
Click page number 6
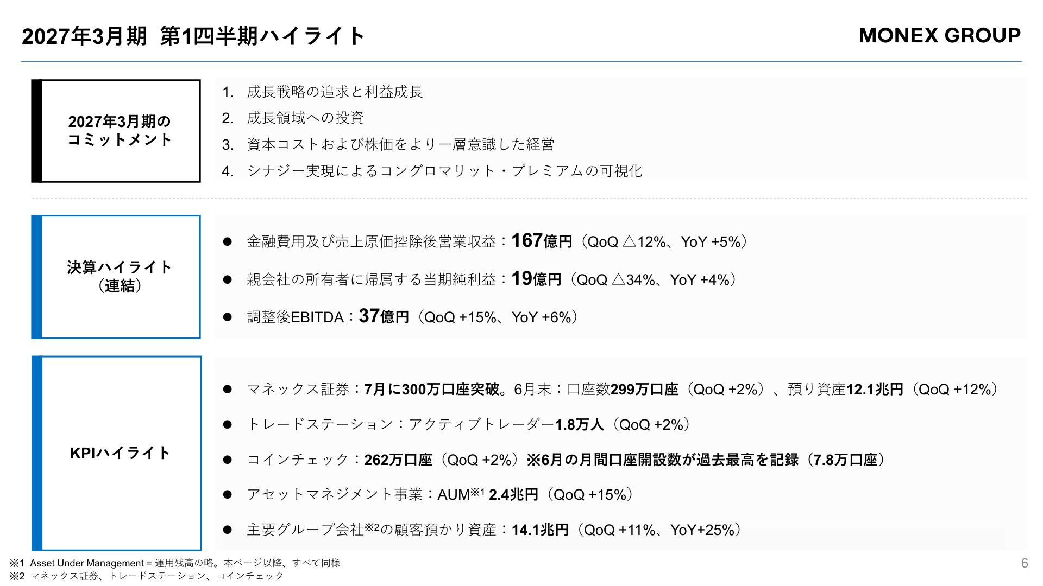click(1025, 563)
